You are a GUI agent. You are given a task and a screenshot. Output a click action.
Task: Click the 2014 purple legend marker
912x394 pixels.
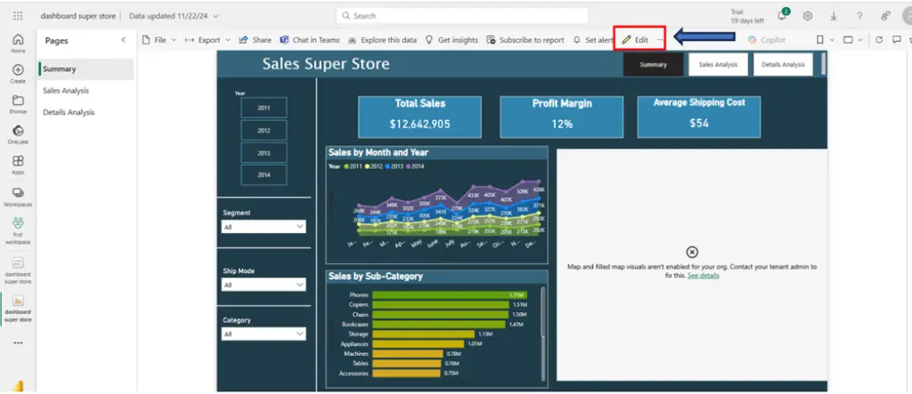point(408,166)
